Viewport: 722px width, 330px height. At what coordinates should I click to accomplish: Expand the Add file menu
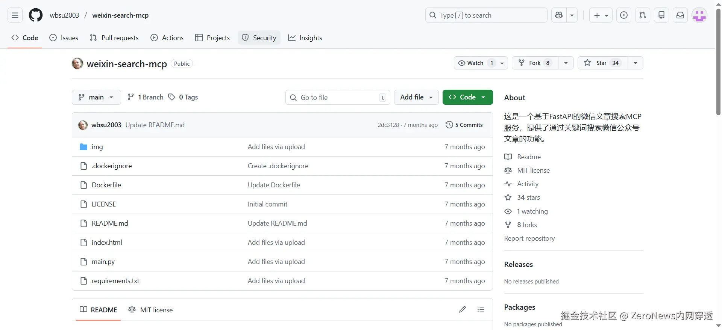(416, 97)
